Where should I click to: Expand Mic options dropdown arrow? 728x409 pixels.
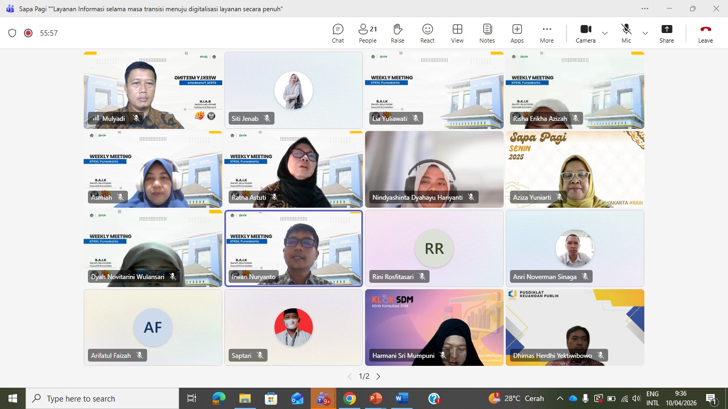pyautogui.click(x=645, y=33)
